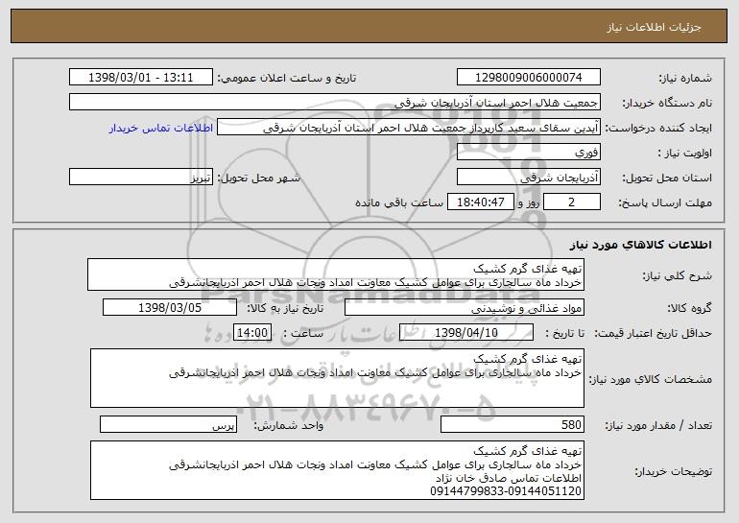
Task: Select the quantity field showing 580
Action: (513, 424)
